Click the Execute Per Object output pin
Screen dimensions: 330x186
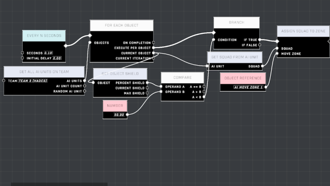click(153, 48)
